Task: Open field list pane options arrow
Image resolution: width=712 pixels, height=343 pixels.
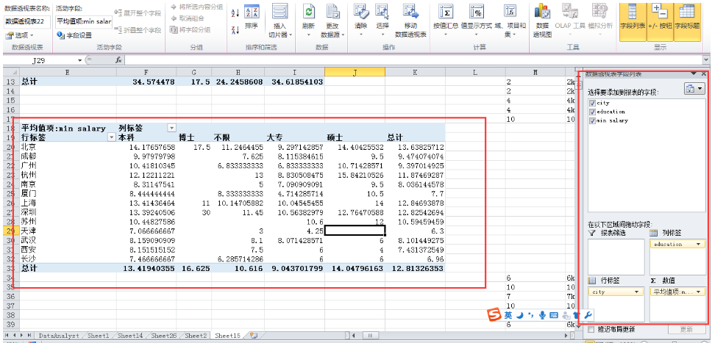Action: (x=694, y=73)
